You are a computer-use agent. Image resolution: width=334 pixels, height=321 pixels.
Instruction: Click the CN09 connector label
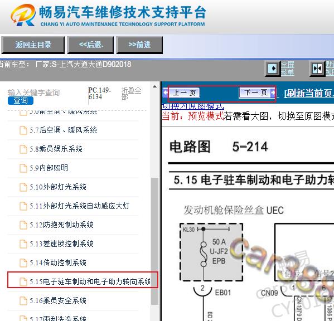coord(269,293)
